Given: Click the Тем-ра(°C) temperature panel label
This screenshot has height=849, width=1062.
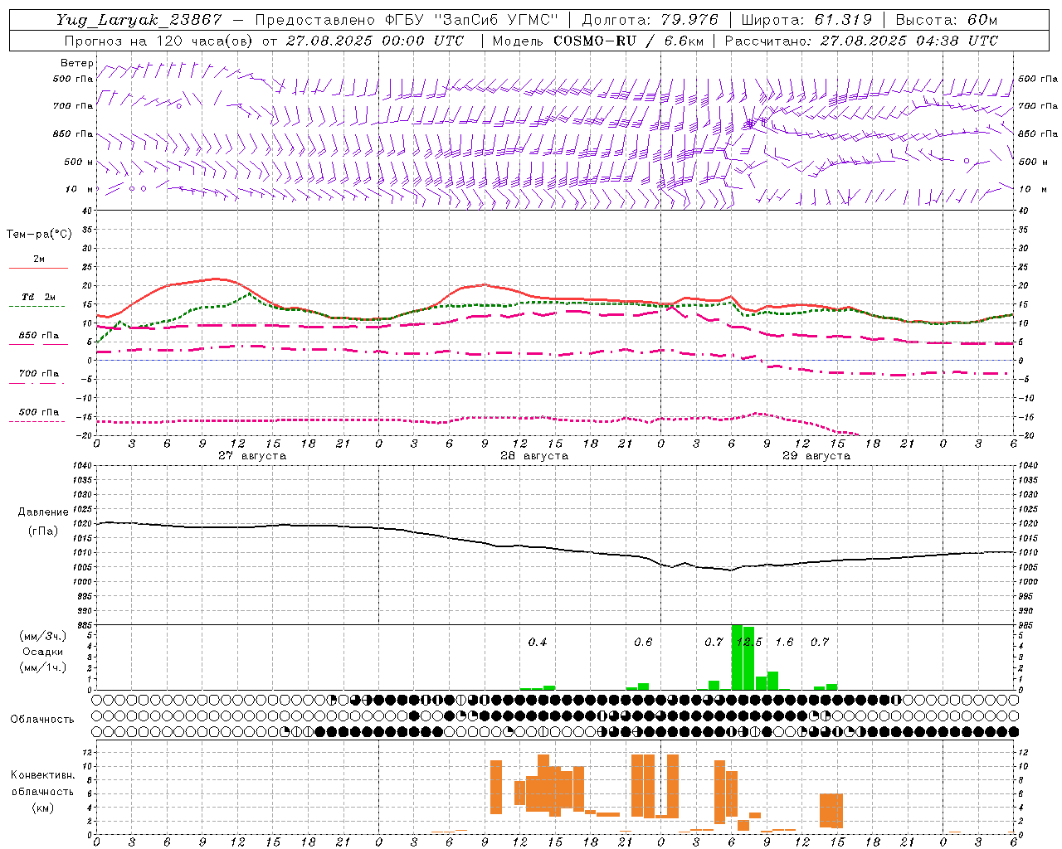Looking at the screenshot, I should point(39,235).
